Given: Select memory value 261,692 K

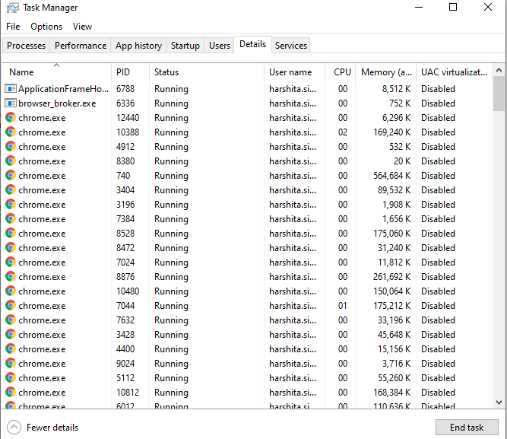Looking at the screenshot, I should click(392, 277).
